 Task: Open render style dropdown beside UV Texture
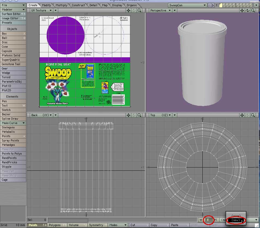55,10
